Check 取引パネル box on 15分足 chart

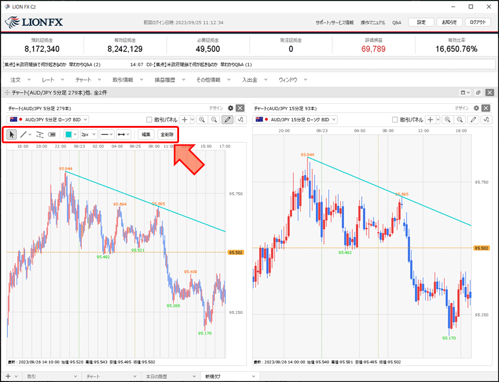pyautogui.click(x=395, y=120)
